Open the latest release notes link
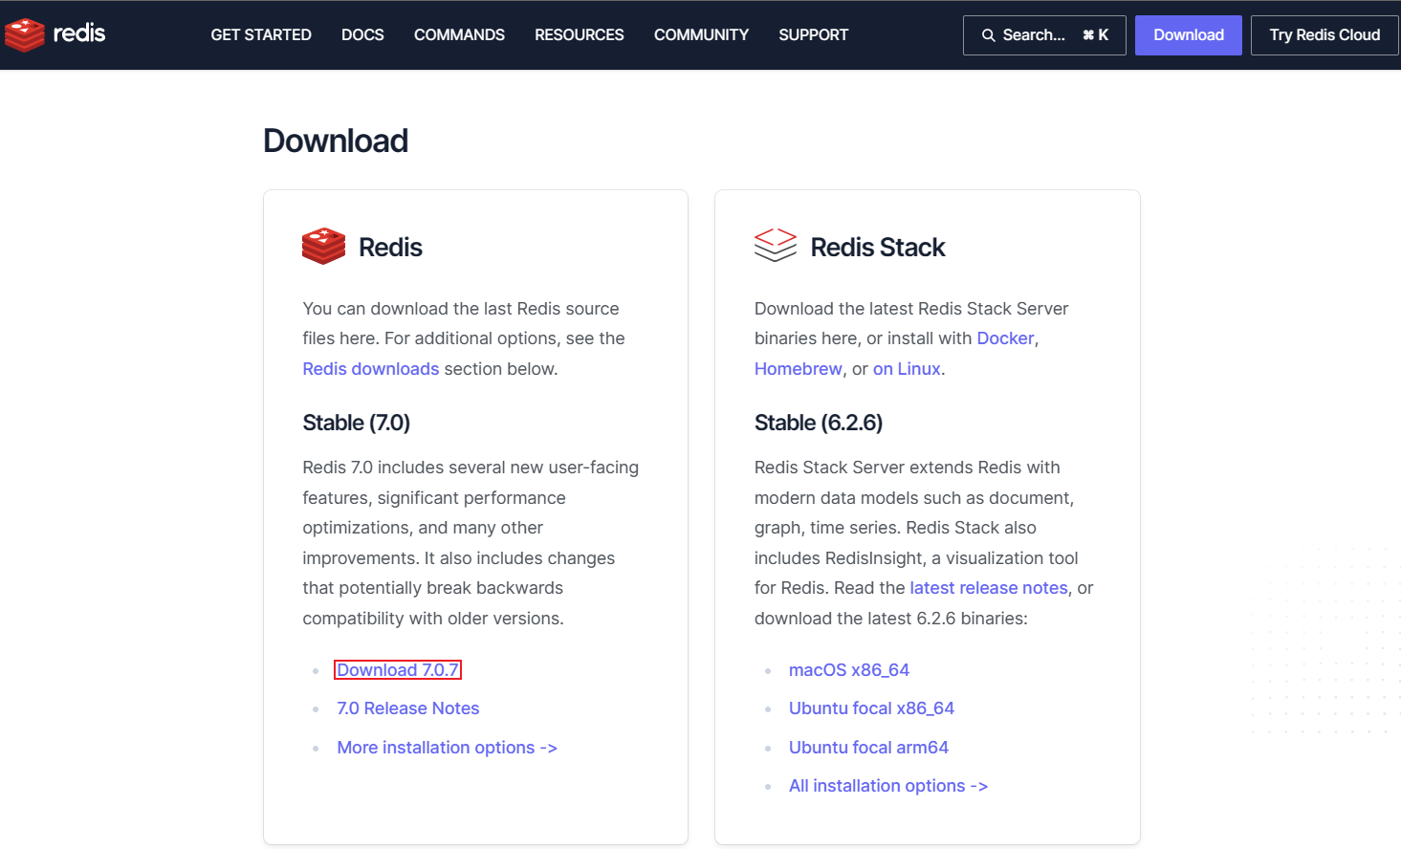 tap(989, 588)
